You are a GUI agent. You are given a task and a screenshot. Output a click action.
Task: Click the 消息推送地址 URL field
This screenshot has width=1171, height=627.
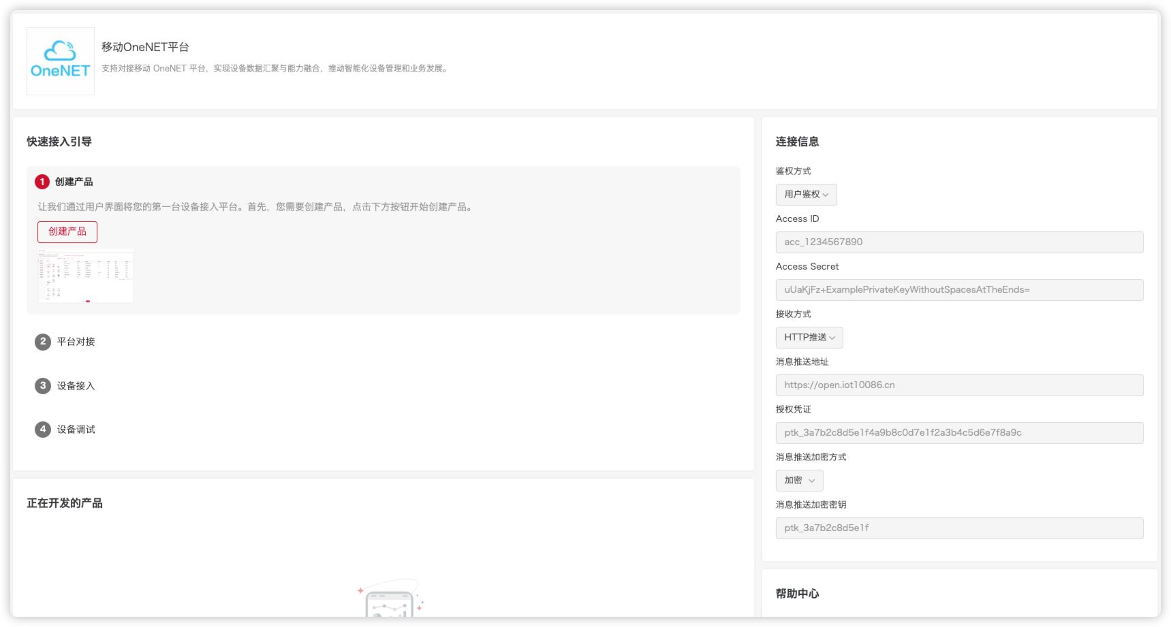tap(959, 385)
